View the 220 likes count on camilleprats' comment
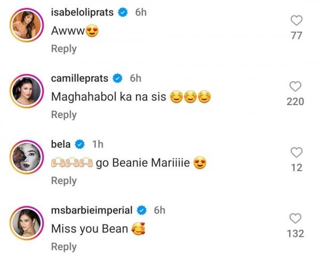 point(295,101)
